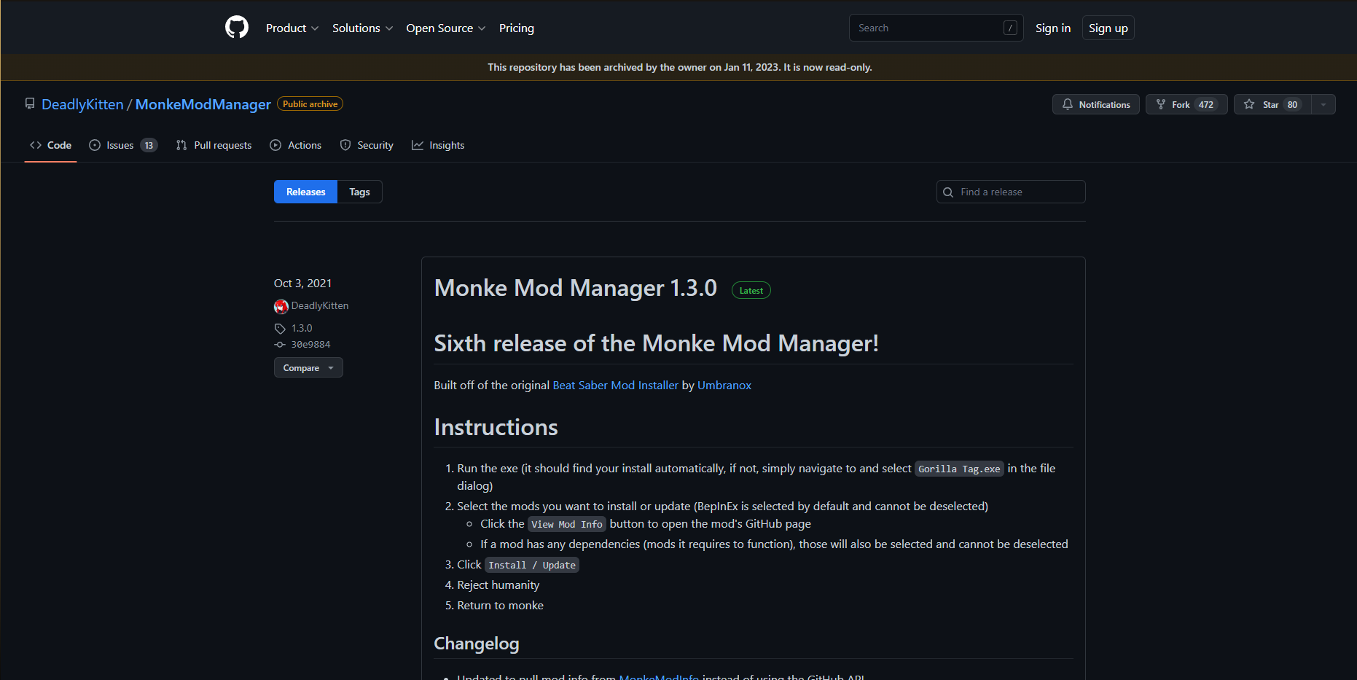Fork the repository via Fork button

tap(1186, 104)
